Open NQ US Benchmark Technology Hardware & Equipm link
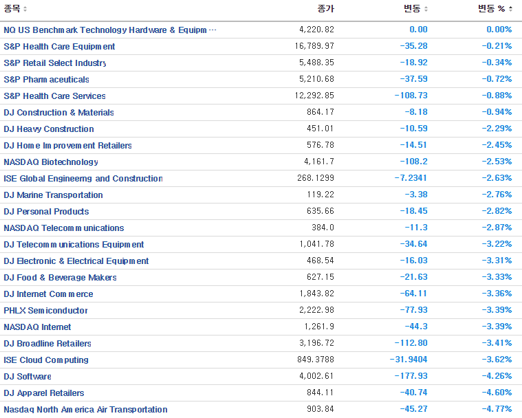Screen dimensions: 522x418 [x=110, y=30]
